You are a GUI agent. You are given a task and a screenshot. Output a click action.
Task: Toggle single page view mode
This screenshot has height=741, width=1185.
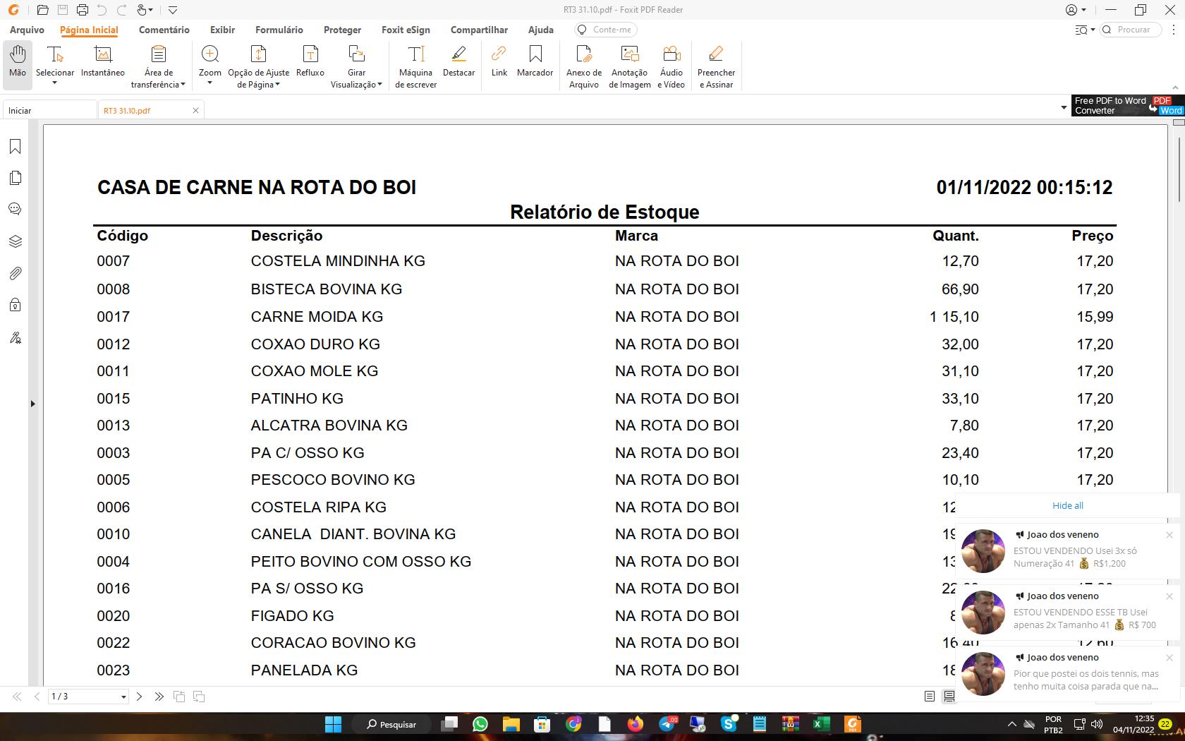click(x=930, y=697)
